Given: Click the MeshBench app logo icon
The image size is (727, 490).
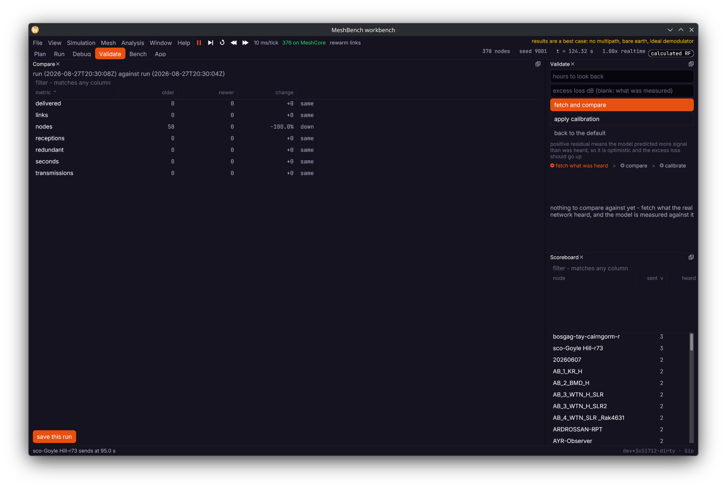Looking at the screenshot, I should (35, 30).
